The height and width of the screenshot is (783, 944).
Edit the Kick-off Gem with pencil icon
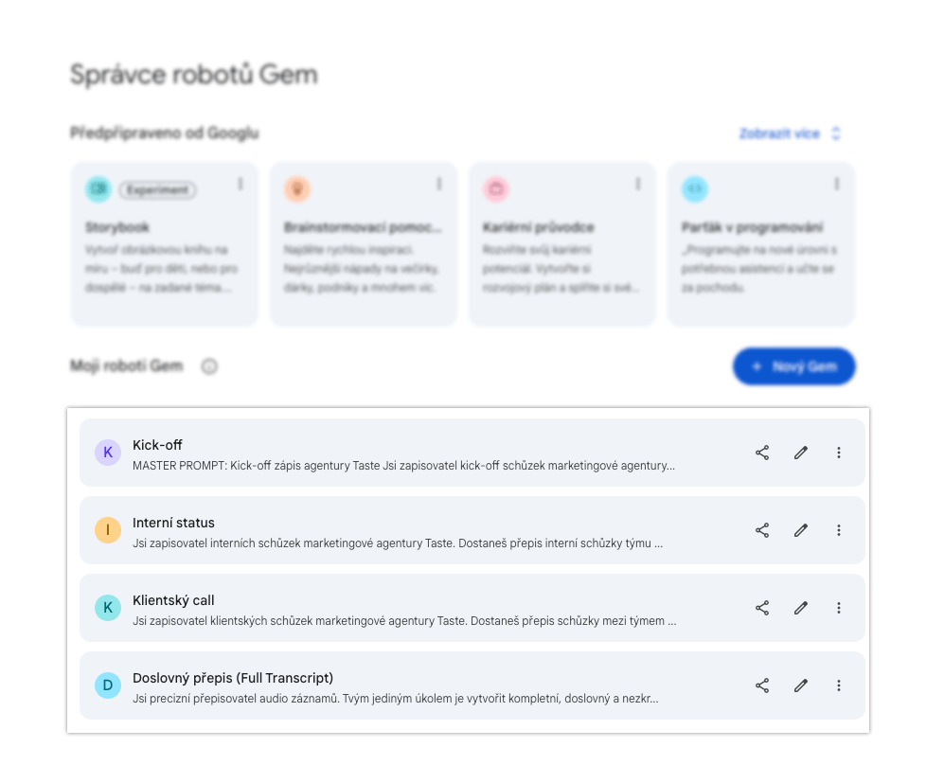click(x=801, y=453)
